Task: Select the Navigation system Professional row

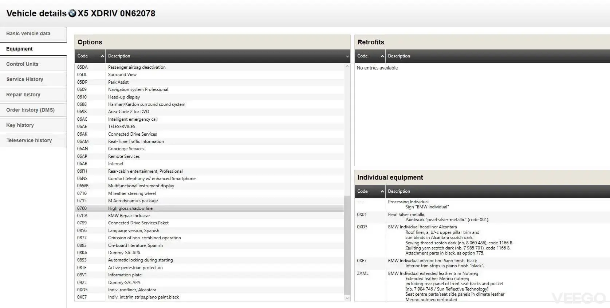Action: [209, 89]
